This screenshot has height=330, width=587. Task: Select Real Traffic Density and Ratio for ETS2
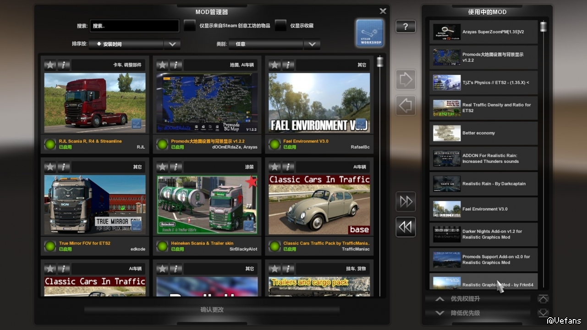coord(483,108)
